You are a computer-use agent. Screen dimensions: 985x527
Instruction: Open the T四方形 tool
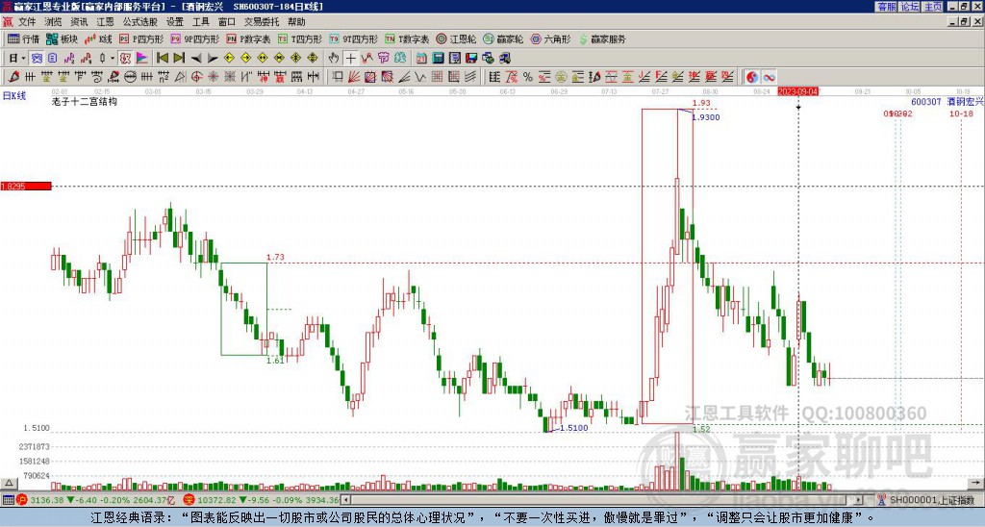pyautogui.click(x=300, y=38)
